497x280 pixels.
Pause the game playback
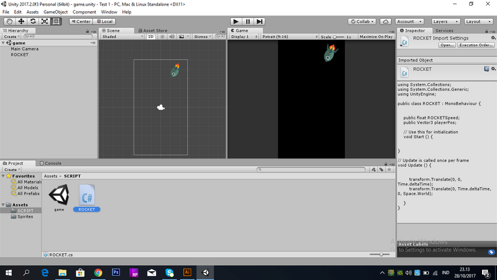[x=247, y=21]
